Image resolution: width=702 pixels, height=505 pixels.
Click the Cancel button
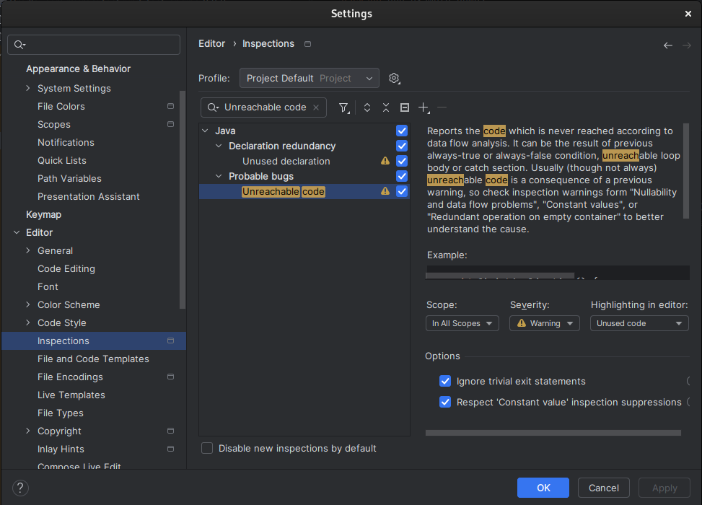coord(604,488)
